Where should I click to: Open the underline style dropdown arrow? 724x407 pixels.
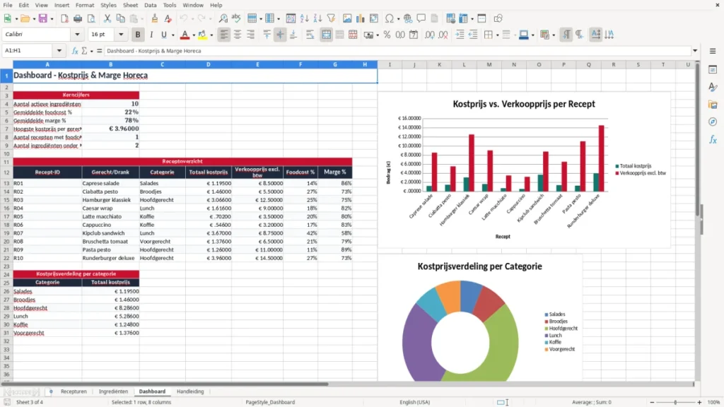tap(173, 35)
